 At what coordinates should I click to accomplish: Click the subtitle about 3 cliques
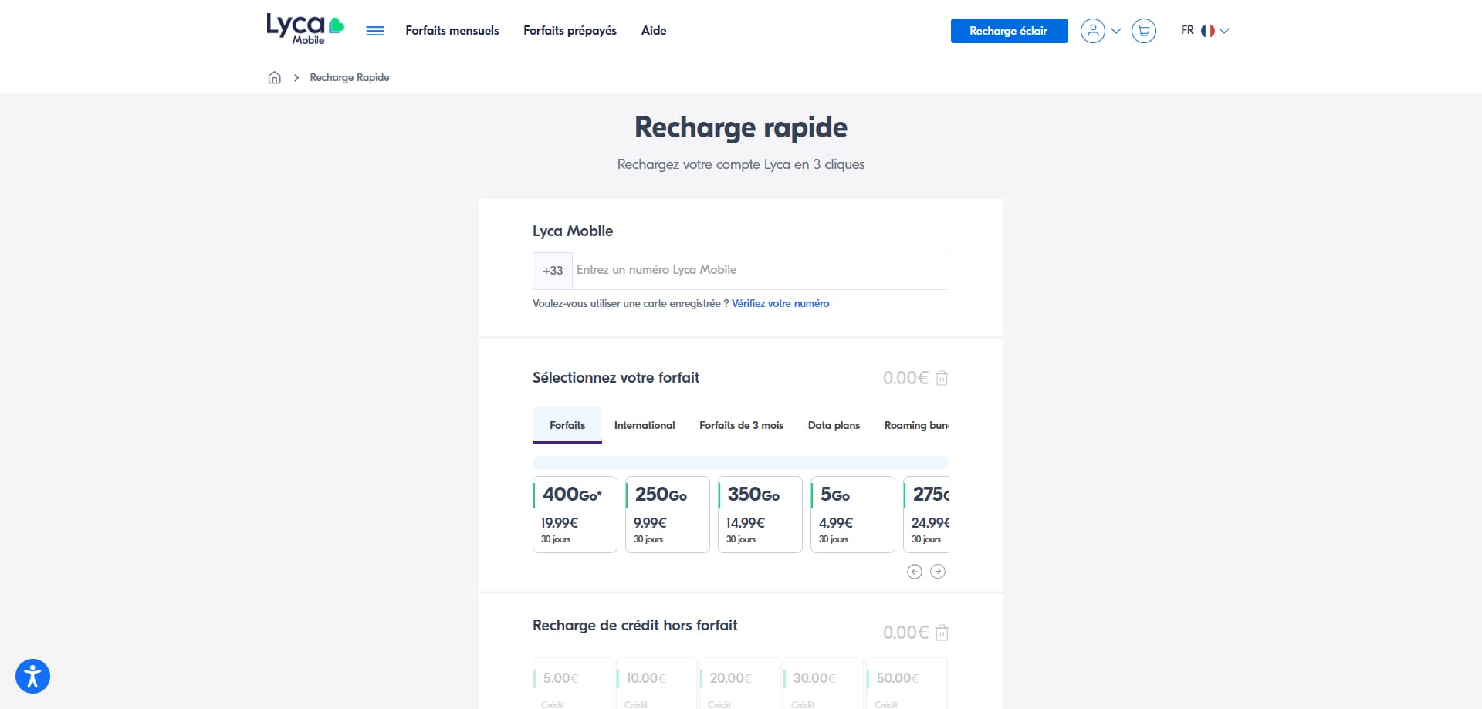741,164
